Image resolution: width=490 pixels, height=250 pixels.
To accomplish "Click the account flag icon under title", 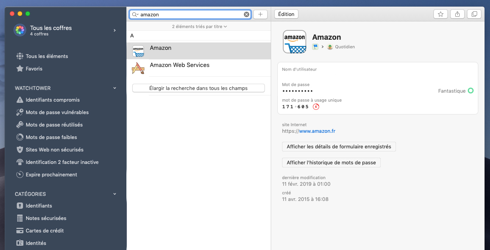I will (x=315, y=47).
